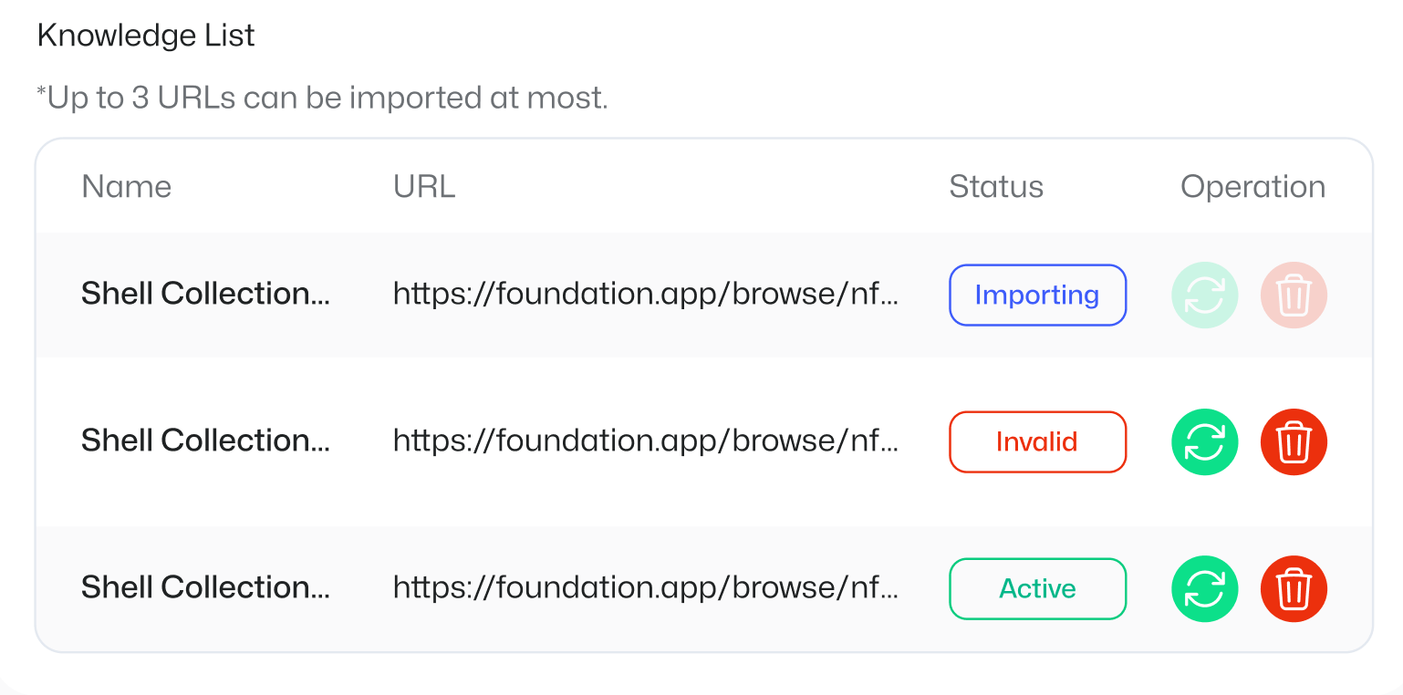Click the refresh icon in the Importing row
This screenshot has width=1403, height=695.
point(1204,296)
